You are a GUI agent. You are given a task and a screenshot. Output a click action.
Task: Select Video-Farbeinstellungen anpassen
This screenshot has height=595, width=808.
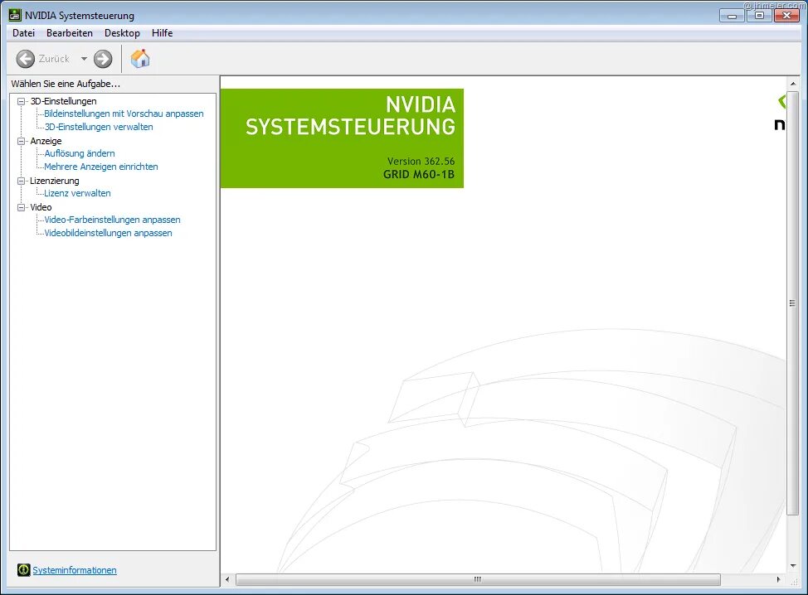tap(112, 220)
